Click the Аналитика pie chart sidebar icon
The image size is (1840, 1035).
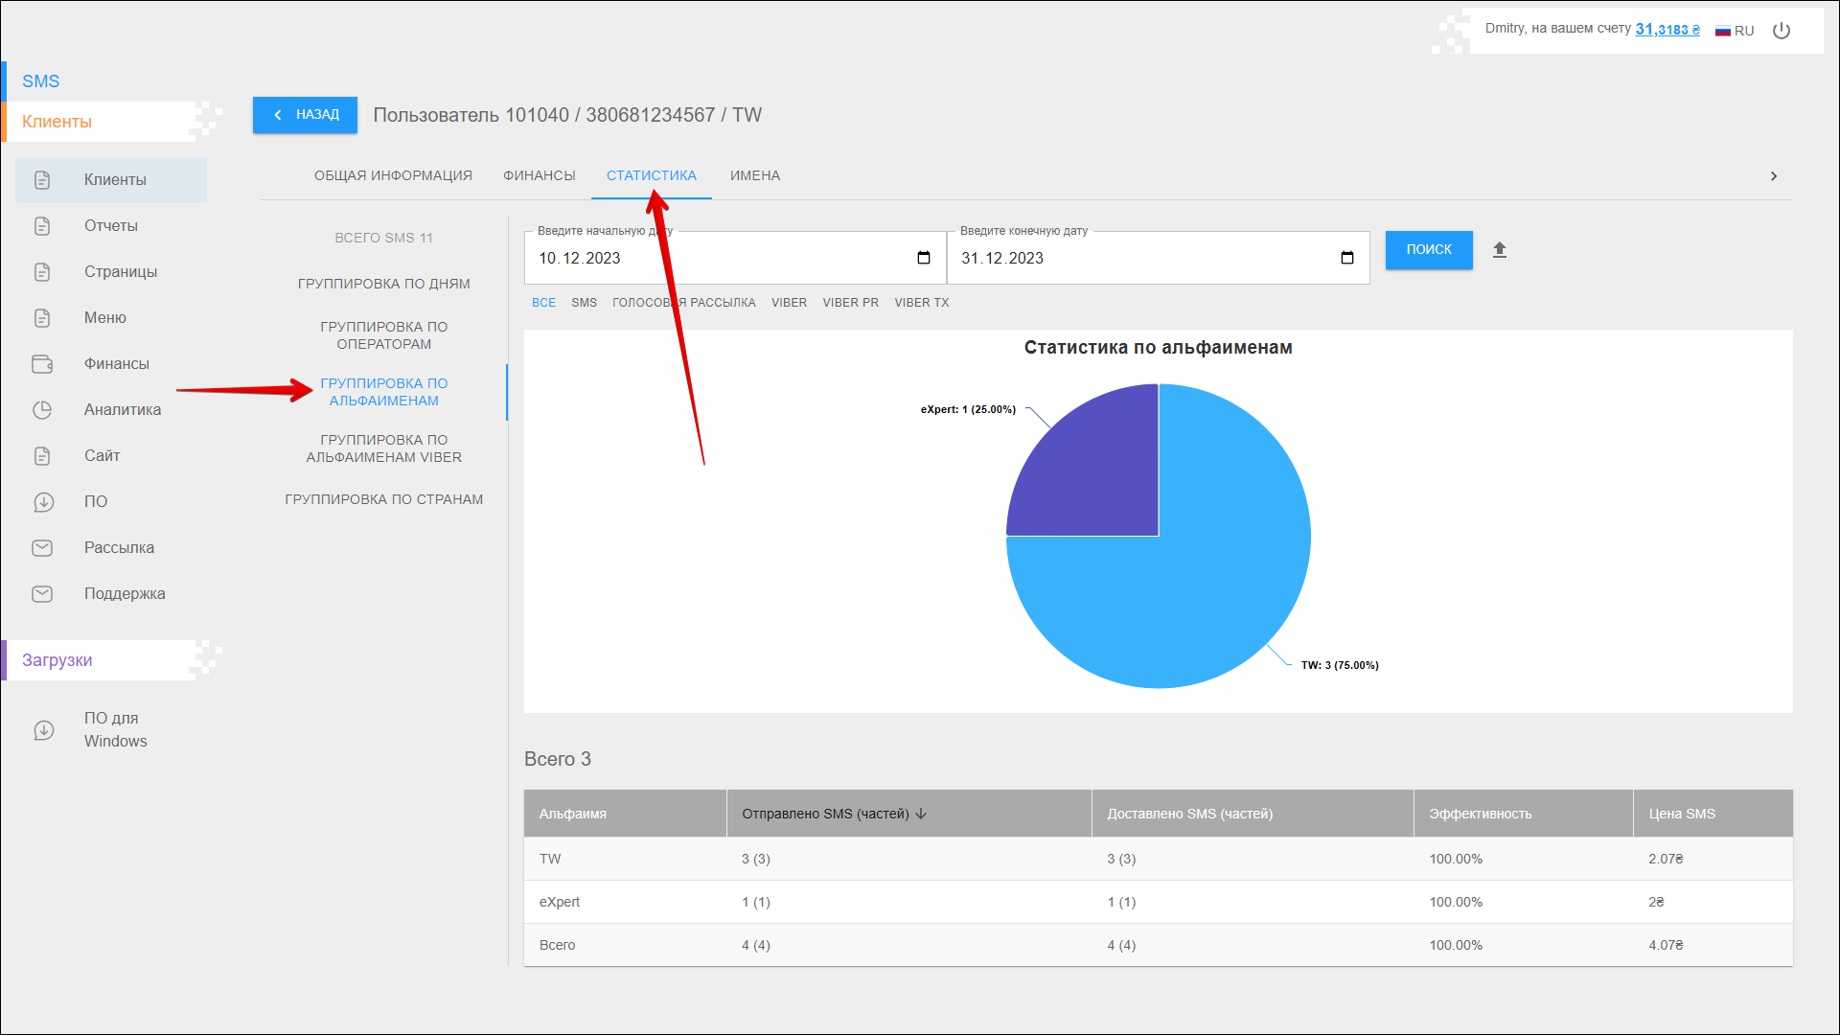point(42,410)
